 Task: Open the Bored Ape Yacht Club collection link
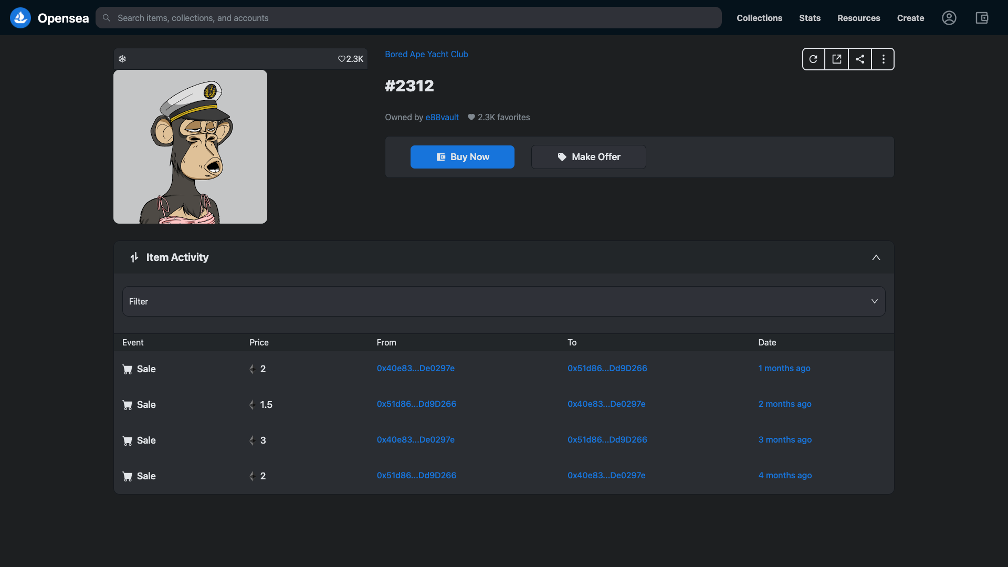pyautogui.click(x=426, y=54)
